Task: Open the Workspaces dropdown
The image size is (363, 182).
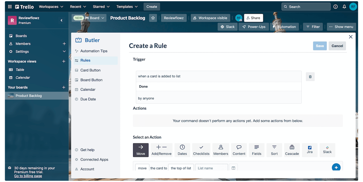Action: (51, 7)
